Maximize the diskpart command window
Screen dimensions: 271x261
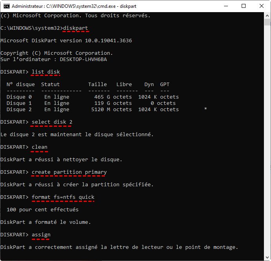[x=243, y=6]
